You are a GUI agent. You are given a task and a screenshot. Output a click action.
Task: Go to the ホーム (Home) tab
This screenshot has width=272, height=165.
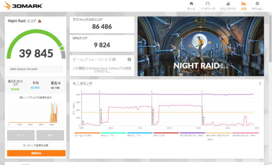191,6
